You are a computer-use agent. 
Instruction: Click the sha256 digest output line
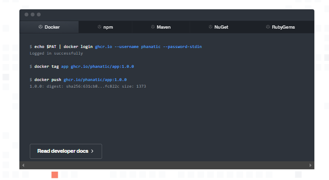[x=88, y=86]
